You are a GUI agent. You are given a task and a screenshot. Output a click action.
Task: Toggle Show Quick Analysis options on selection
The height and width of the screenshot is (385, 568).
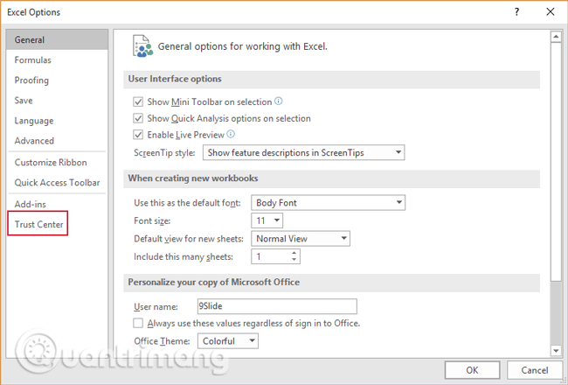click(x=138, y=118)
